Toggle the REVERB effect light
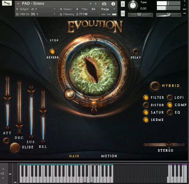Screen dimensions: 189x184 (x=52, y=52)
